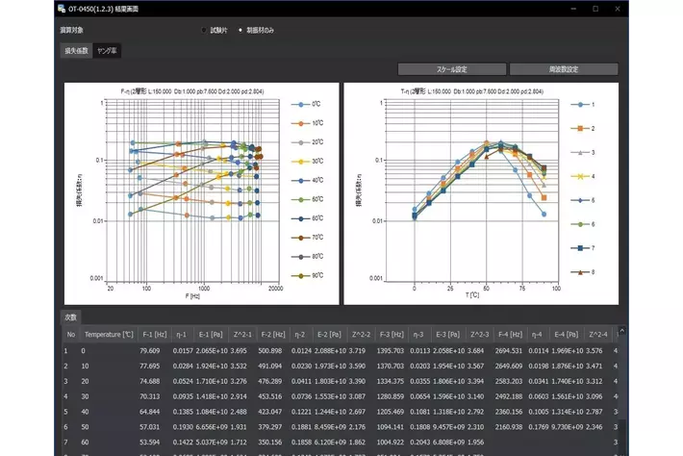Click the 10℃ legend marker

pyautogui.click(x=297, y=123)
